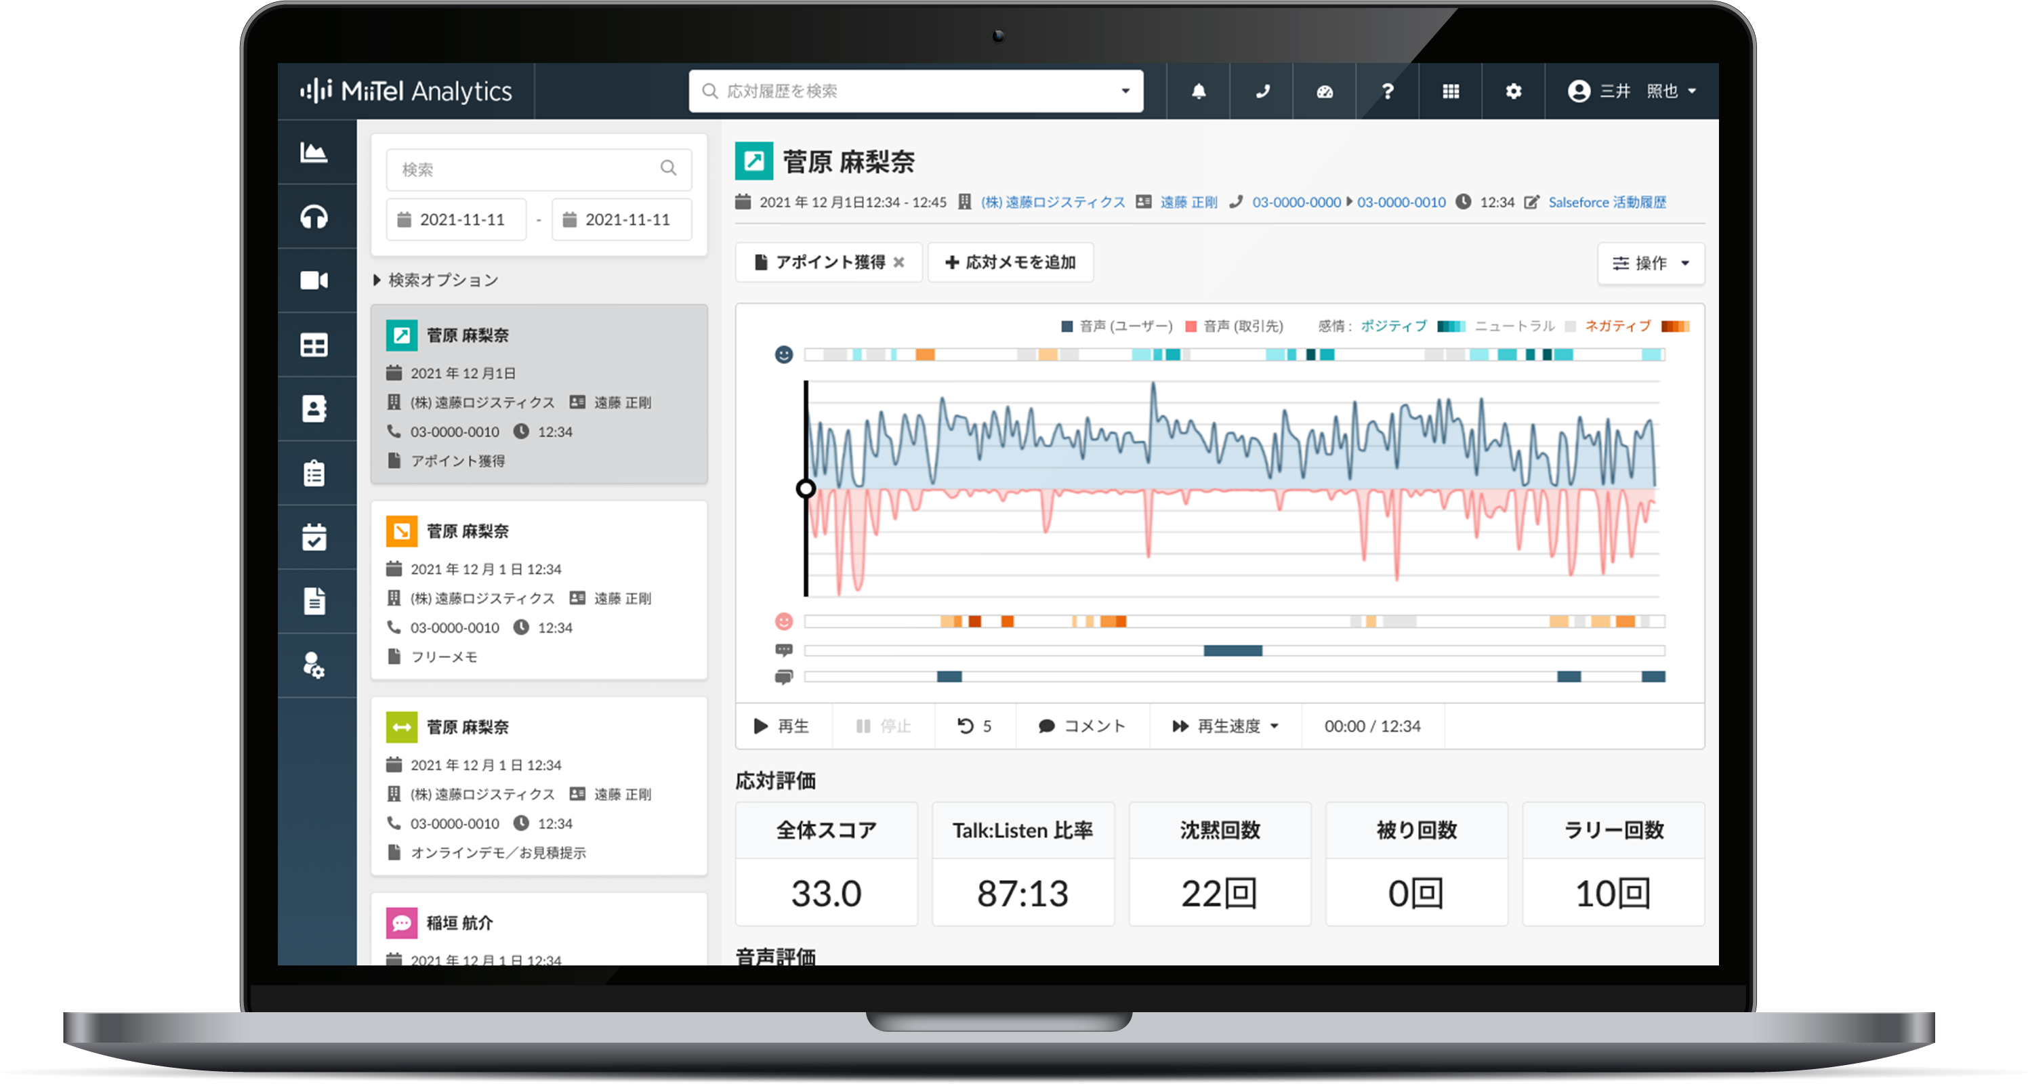Click the notification bell icon

[x=1198, y=91]
